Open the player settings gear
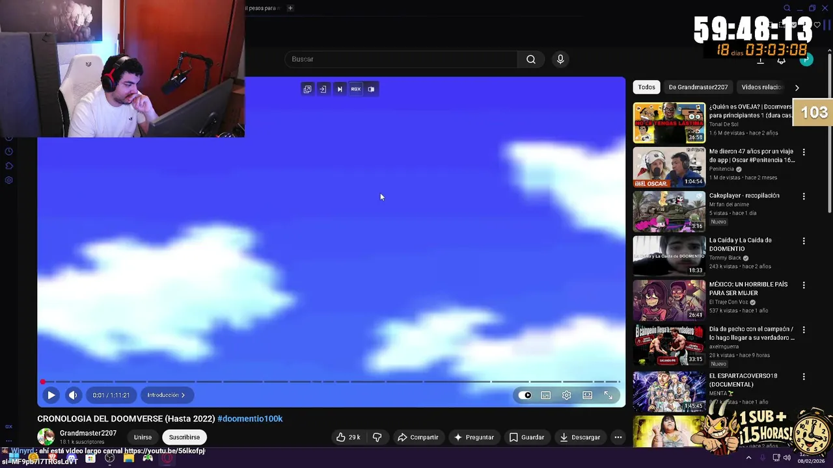 [567, 395]
